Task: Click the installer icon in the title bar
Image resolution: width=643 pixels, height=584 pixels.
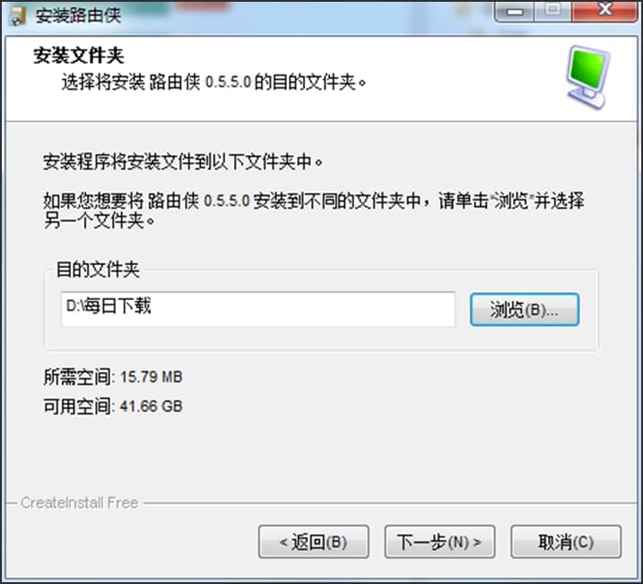Action: click(x=18, y=16)
